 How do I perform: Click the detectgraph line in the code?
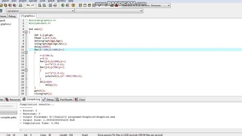coord(49,41)
